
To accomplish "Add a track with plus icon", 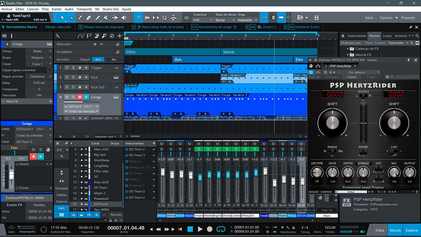I will (120, 36).
